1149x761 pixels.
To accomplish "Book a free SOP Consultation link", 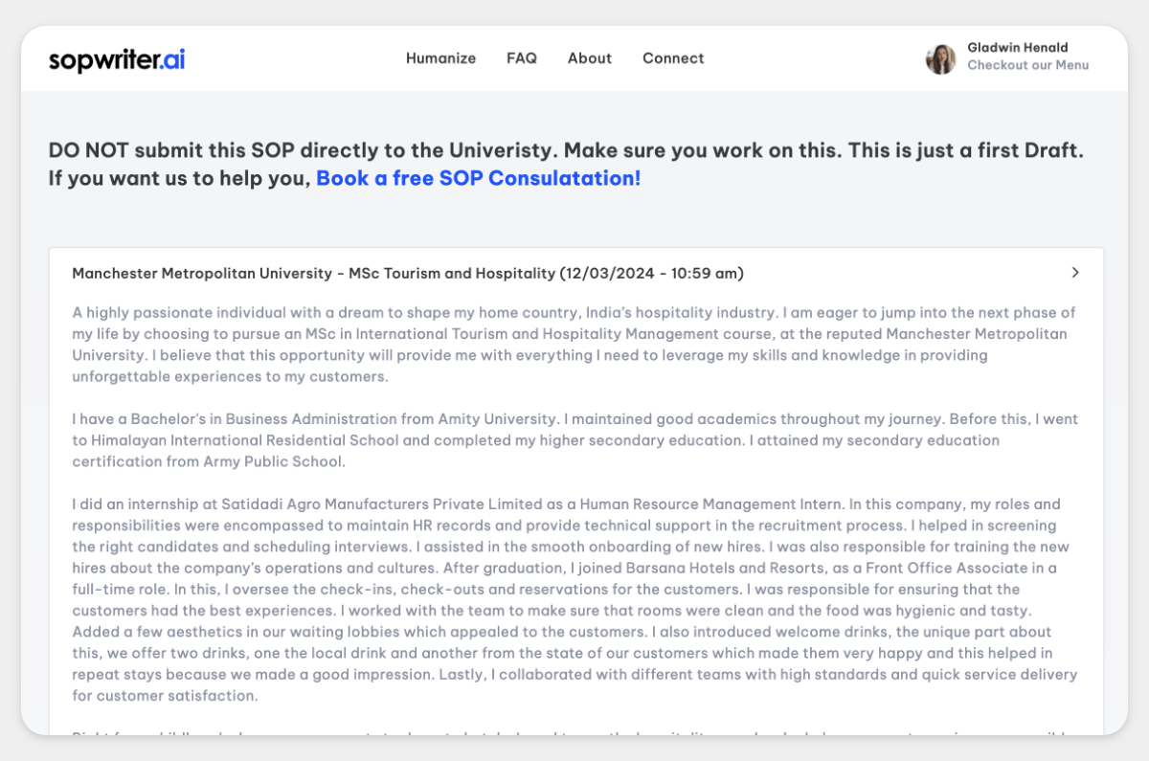I will pyautogui.click(x=479, y=178).
